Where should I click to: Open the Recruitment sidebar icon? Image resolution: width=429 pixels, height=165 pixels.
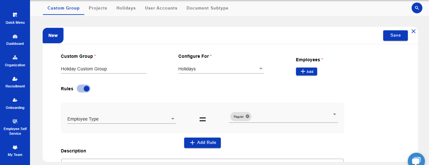(15, 79)
